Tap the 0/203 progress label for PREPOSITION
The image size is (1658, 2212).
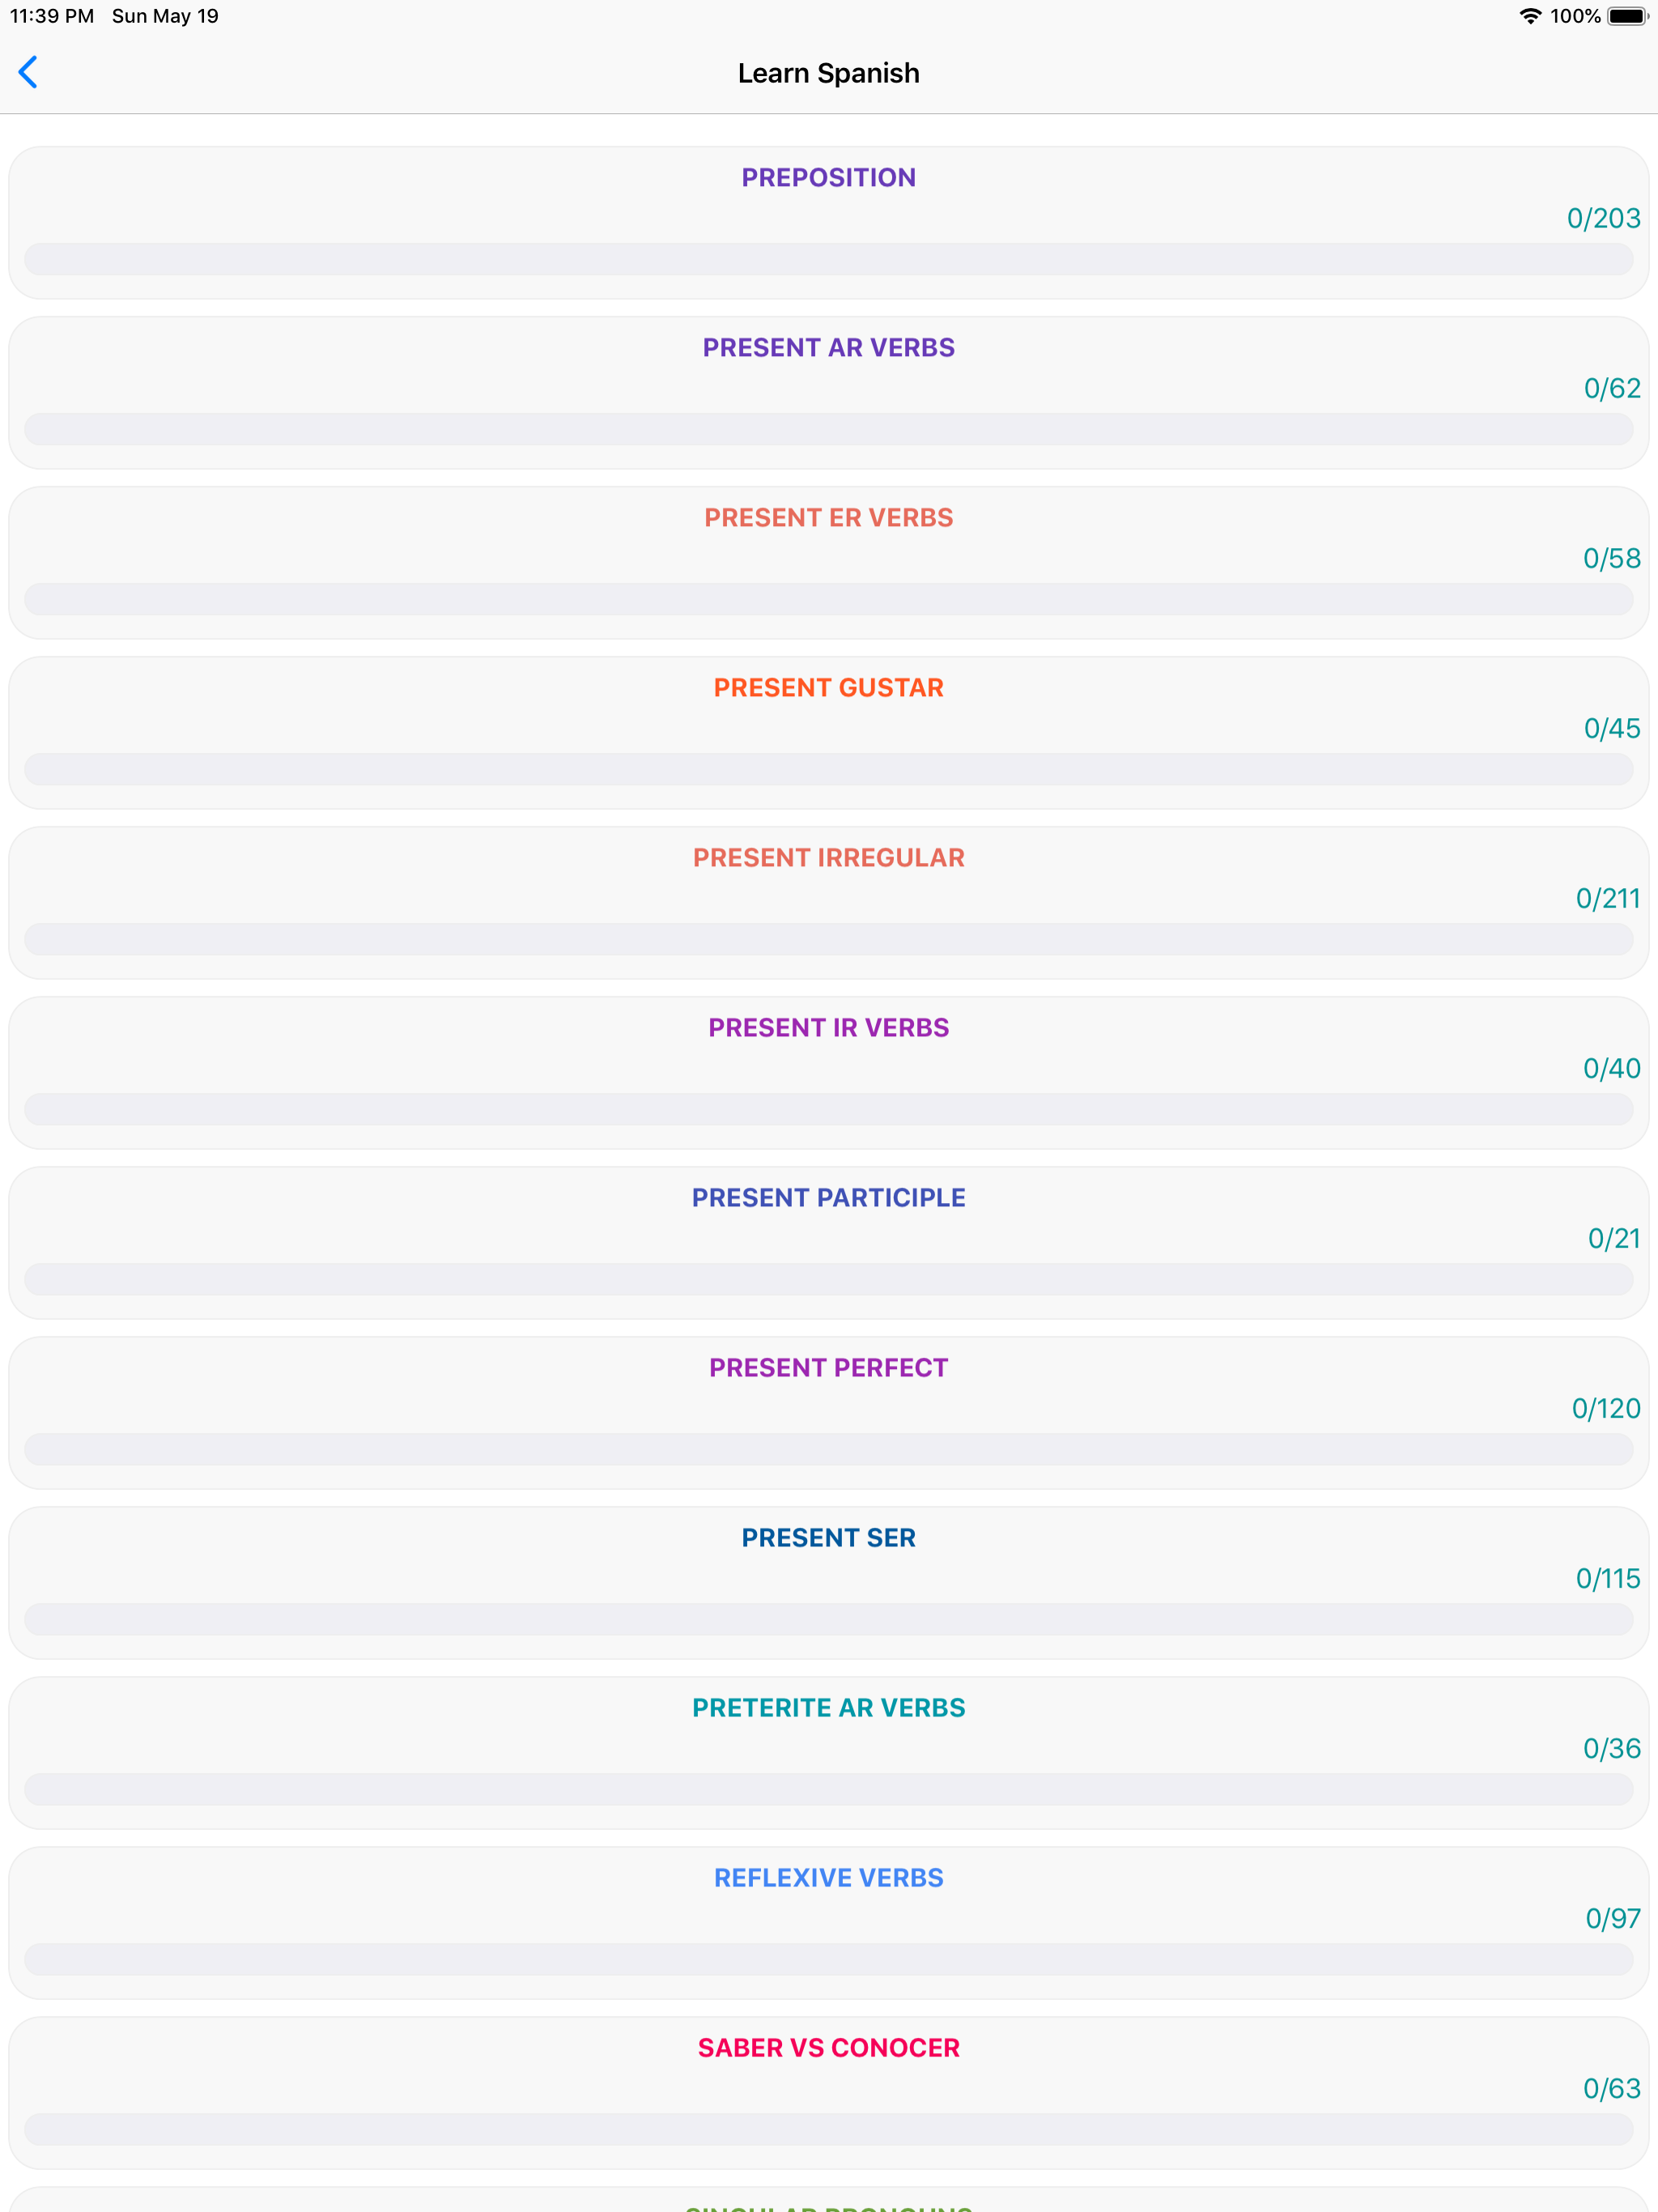click(1603, 218)
